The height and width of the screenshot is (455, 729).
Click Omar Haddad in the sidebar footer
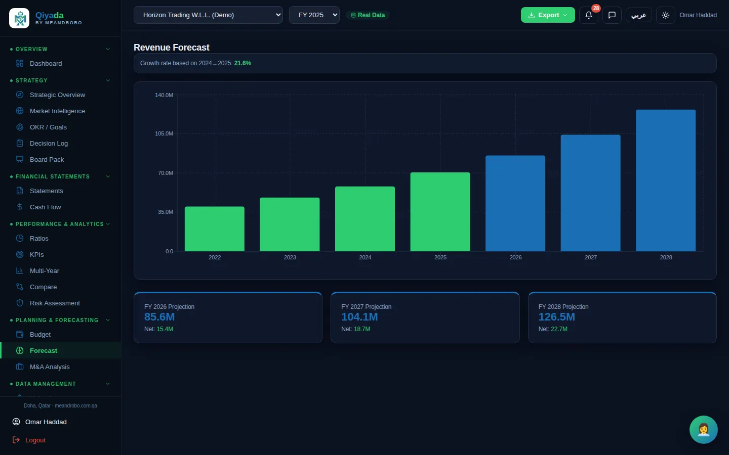(39, 422)
